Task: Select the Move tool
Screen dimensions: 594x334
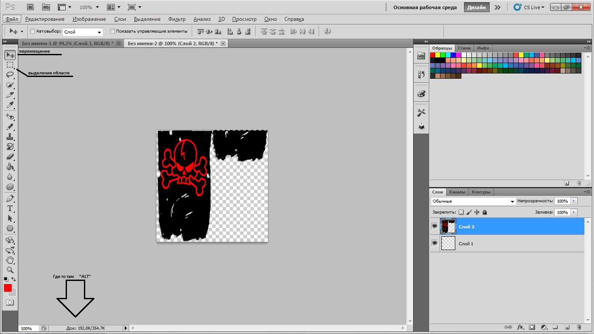Action: coord(10,55)
